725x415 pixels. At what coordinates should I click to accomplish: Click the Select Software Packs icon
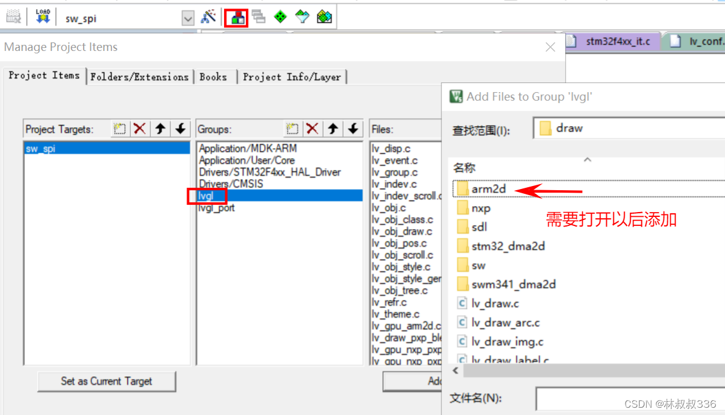[x=302, y=17]
